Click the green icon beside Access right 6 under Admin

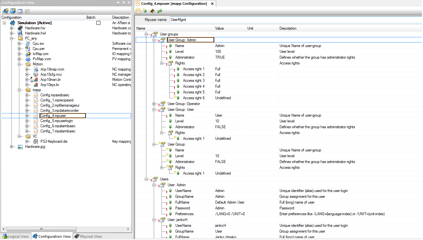point(178,98)
